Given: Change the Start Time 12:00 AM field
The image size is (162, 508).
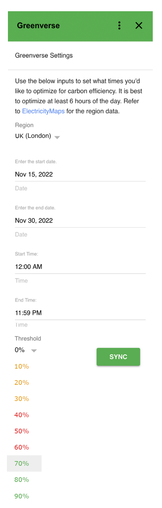Looking at the screenshot, I should tap(80, 267).
